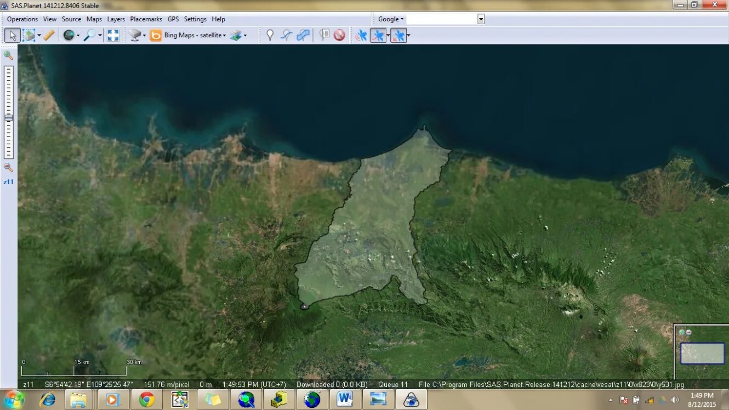Viewport: 729px width, 410px height.
Task: Expand the GPS centering dropdown arrow
Action: point(408,36)
